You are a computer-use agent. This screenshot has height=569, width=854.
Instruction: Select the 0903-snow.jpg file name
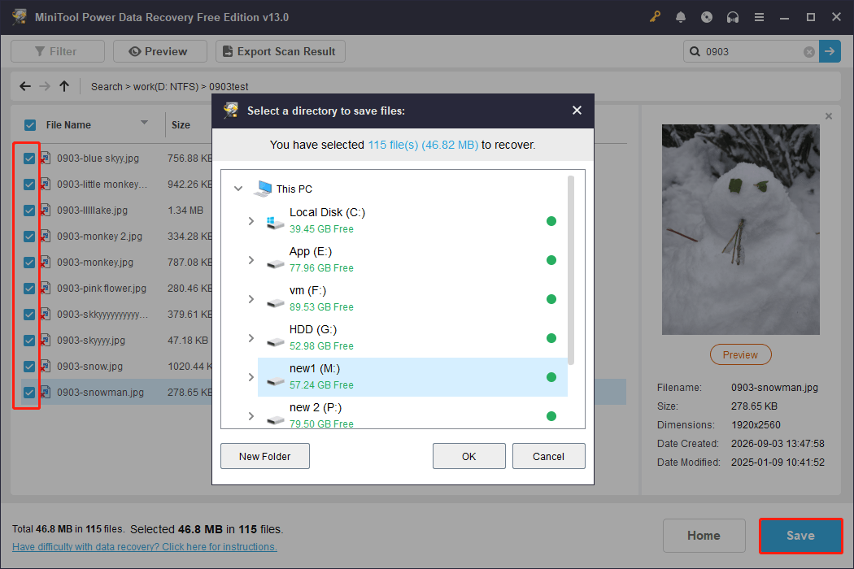[89, 367]
